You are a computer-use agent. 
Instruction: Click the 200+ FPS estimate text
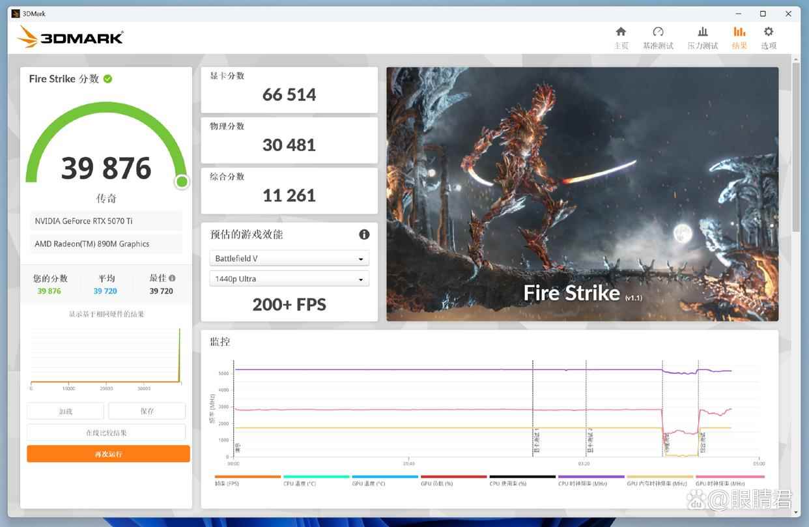[289, 304]
